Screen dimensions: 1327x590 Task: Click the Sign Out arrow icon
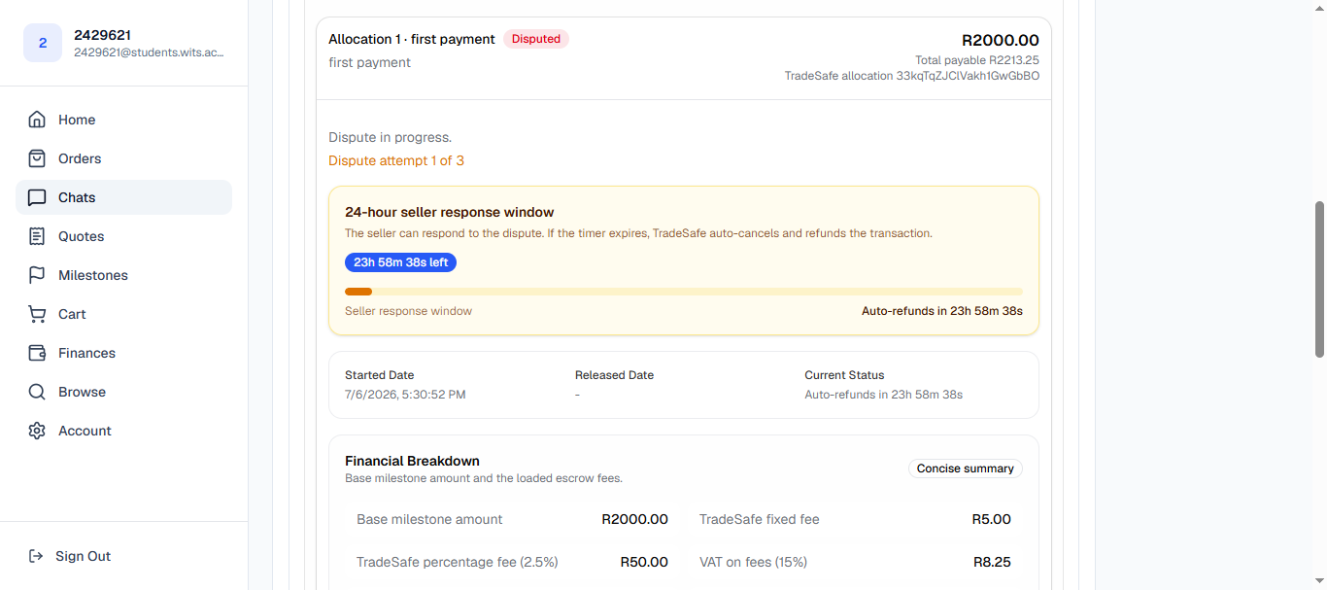point(36,556)
